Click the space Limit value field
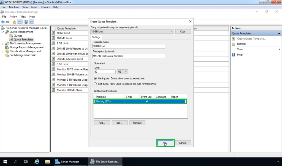Image resolution: width=282 pixels, height=166 pixels. [104, 72]
